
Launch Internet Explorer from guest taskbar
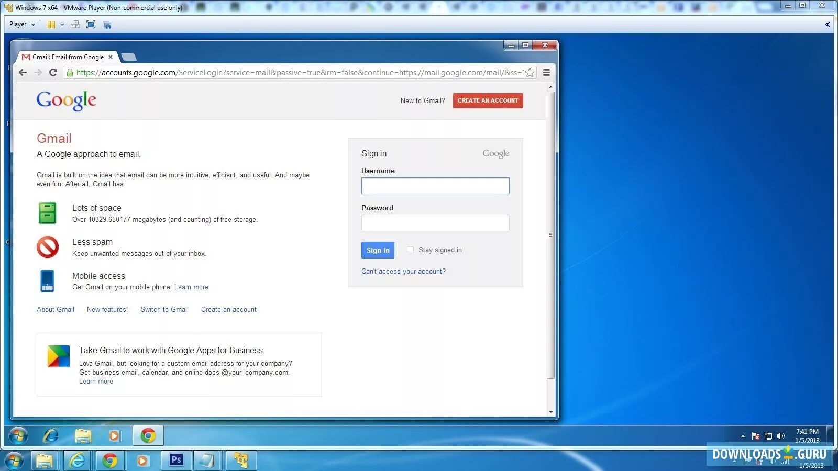click(x=51, y=435)
